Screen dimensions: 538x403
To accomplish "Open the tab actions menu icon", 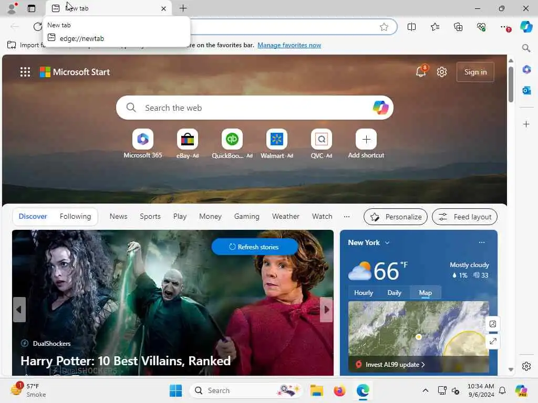I will pos(32,8).
